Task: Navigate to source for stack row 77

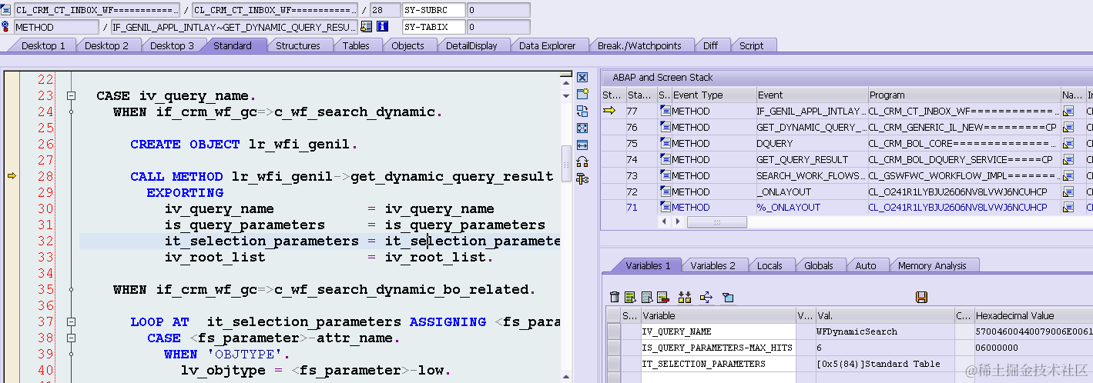Action: click(x=1068, y=112)
